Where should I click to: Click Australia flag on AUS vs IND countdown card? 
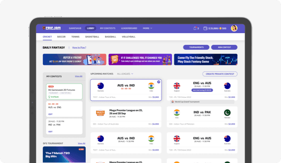click(101, 86)
